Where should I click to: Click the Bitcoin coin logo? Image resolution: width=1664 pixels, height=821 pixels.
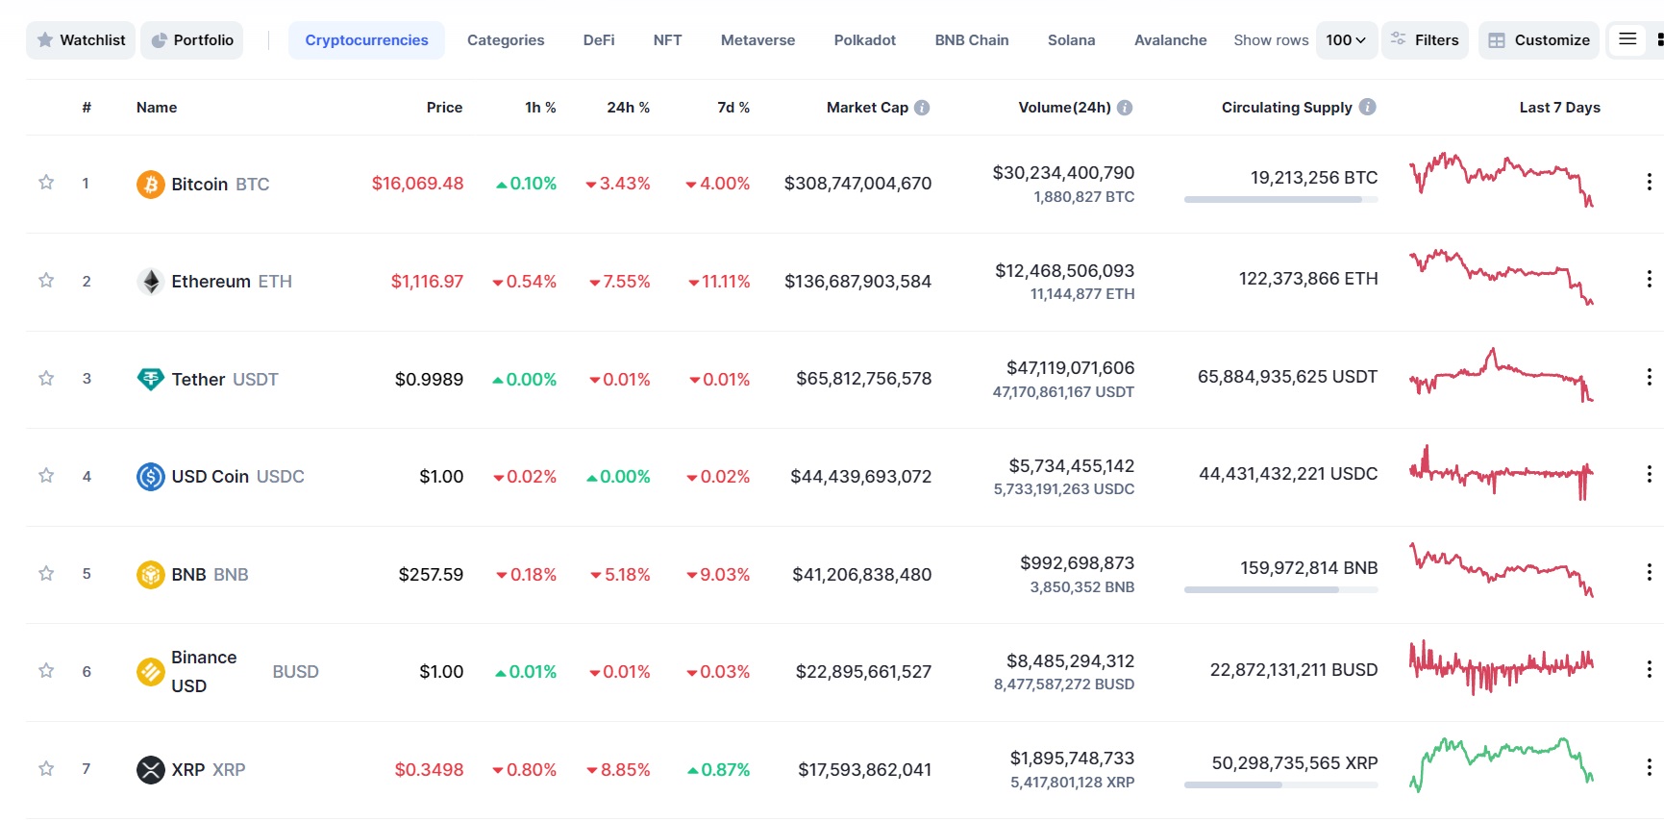(x=151, y=184)
